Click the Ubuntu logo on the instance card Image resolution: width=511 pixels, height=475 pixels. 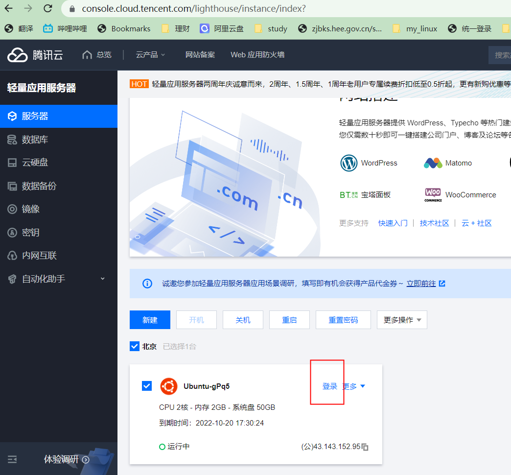pos(169,386)
